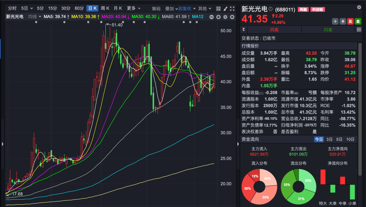Open the hamburger menu beside 闪卖
The image size is (366, 207).
point(359,30)
